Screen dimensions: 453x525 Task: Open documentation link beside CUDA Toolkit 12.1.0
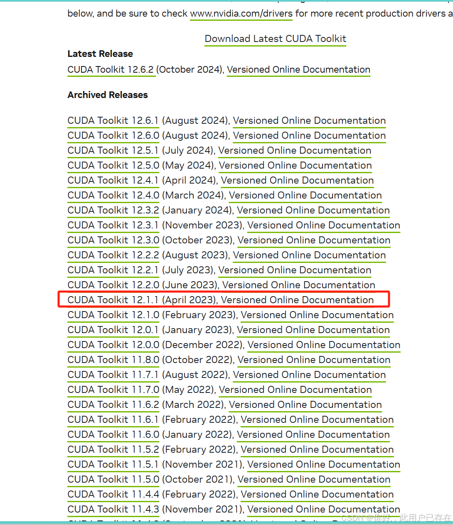318,315
